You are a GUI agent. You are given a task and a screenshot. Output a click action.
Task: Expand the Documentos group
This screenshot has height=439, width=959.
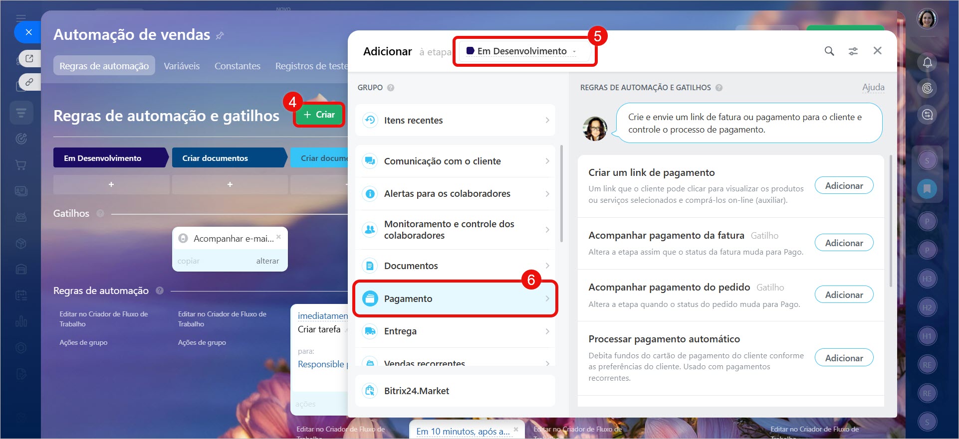[455, 266]
